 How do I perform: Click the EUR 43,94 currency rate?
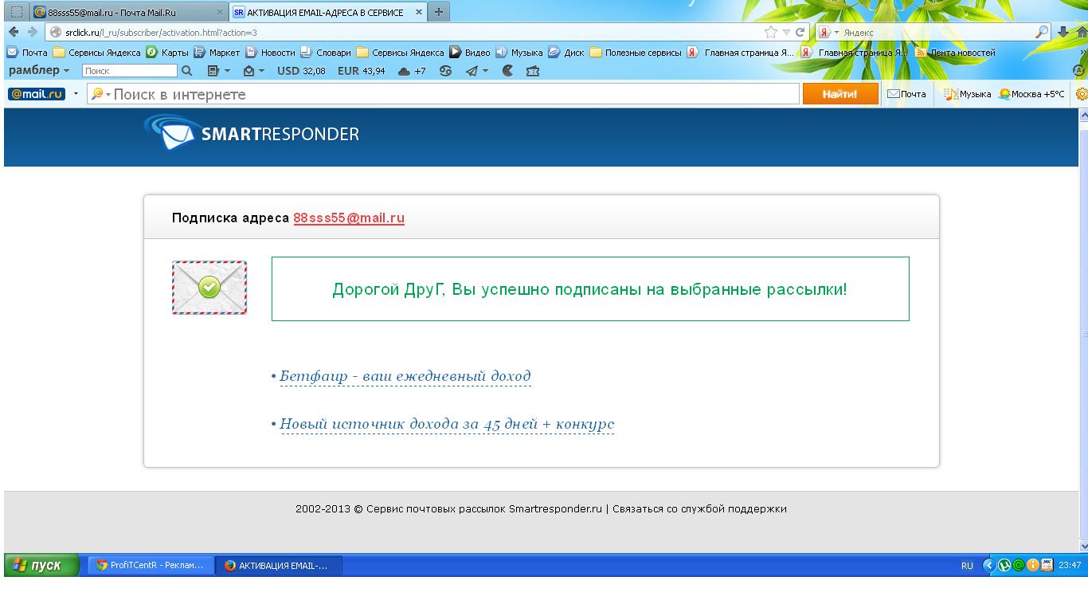pyautogui.click(x=362, y=71)
